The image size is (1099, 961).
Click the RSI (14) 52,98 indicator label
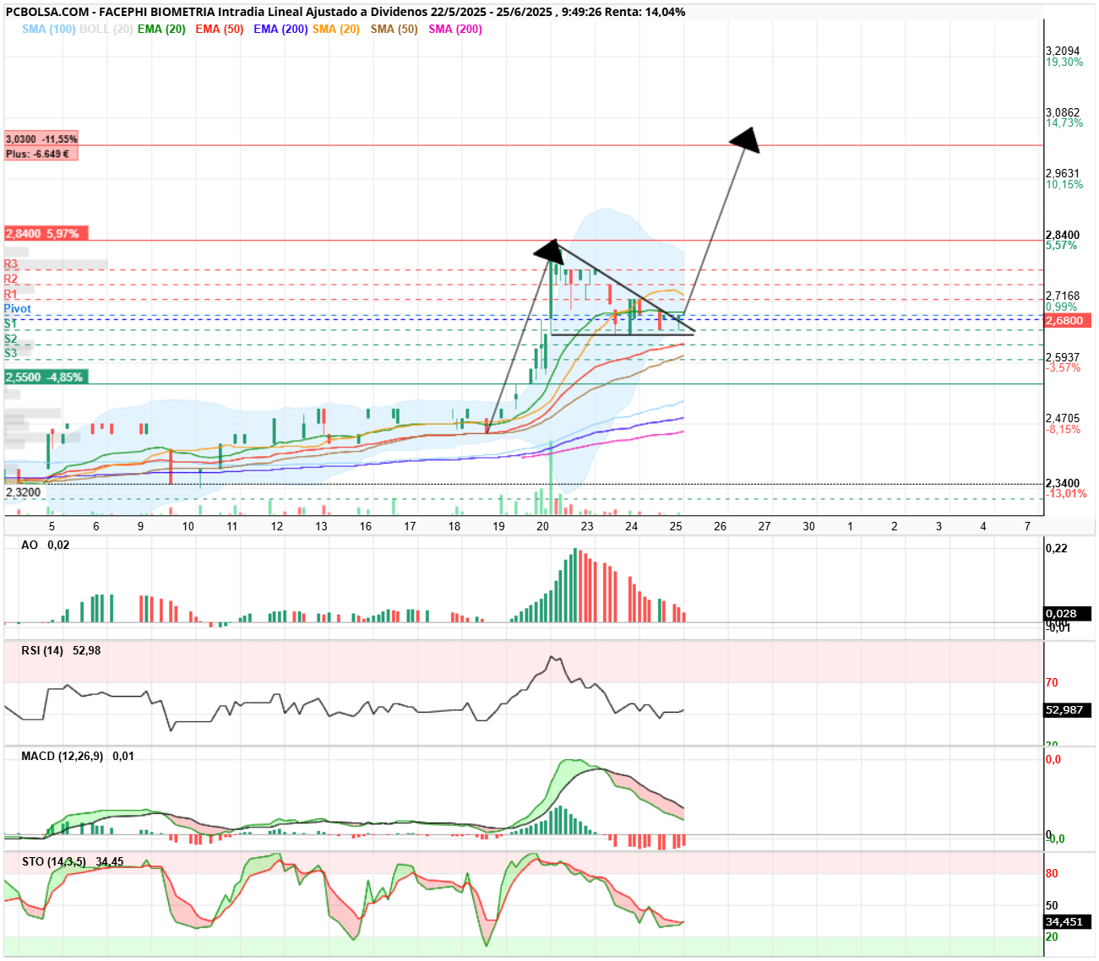[61, 650]
